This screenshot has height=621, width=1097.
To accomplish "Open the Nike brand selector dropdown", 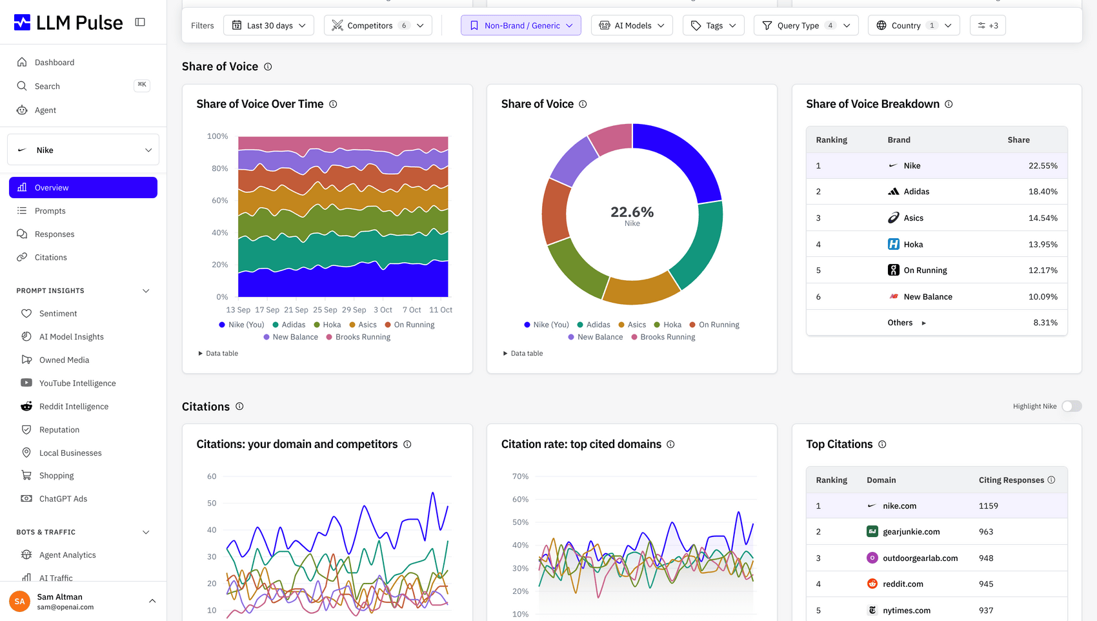I will [x=83, y=150].
